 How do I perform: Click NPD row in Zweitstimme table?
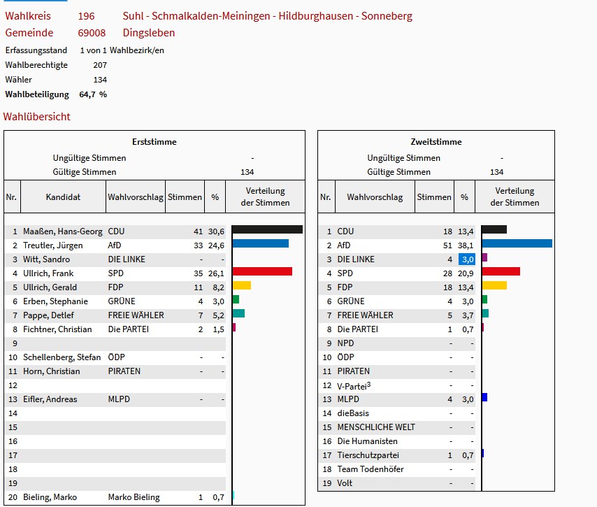tap(396, 343)
